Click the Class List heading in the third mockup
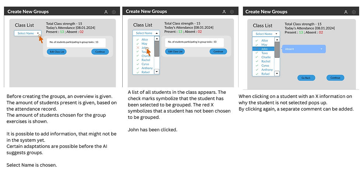Viewport: 361px width, 174px height. [x=262, y=25]
